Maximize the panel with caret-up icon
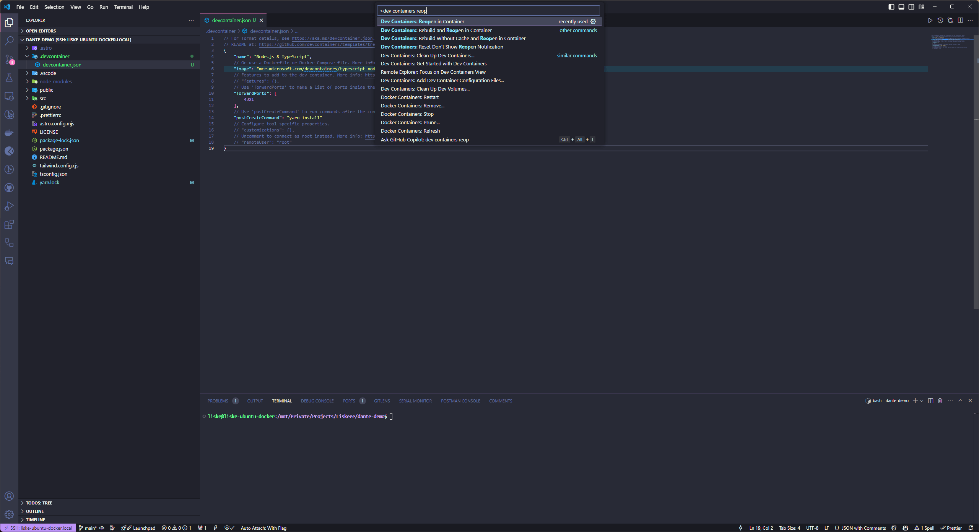This screenshot has height=532, width=979. (x=960, y=401)
